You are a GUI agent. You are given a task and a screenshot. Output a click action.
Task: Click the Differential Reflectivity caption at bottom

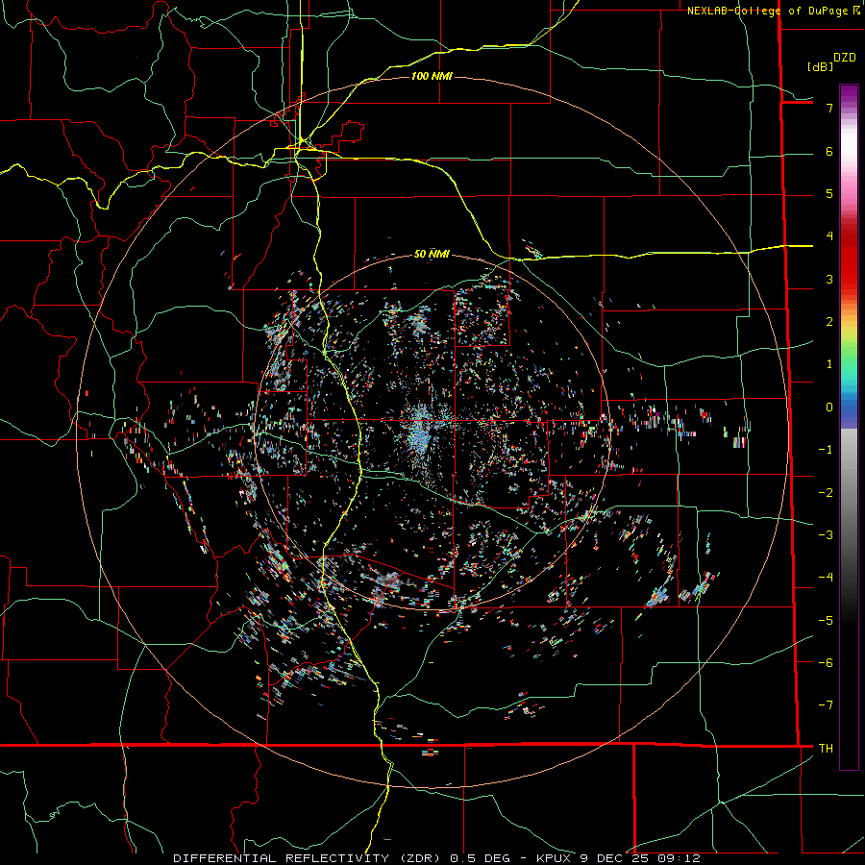(x=436, y=858)
